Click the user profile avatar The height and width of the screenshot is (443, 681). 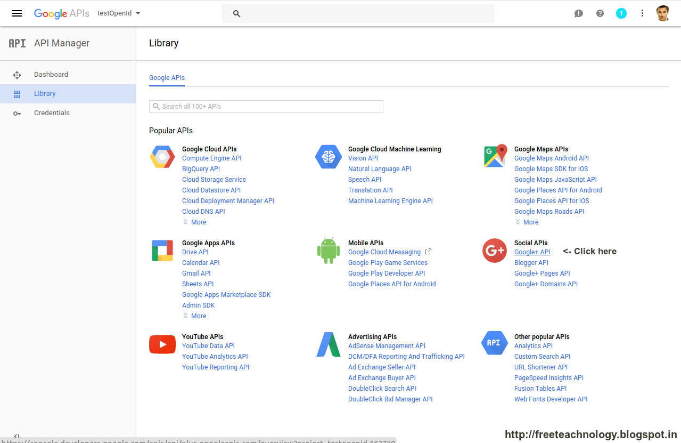pyautogui.click(x=663, y=13)
